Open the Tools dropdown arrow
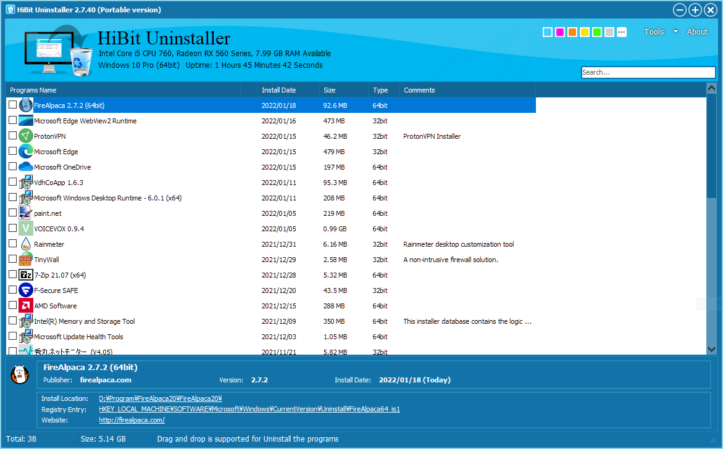Viewport: 723px width, 449px height. 675,32
